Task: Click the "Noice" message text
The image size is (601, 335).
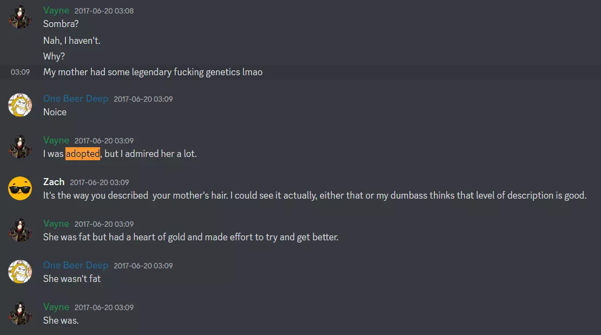Action: (x=55, y=112)
